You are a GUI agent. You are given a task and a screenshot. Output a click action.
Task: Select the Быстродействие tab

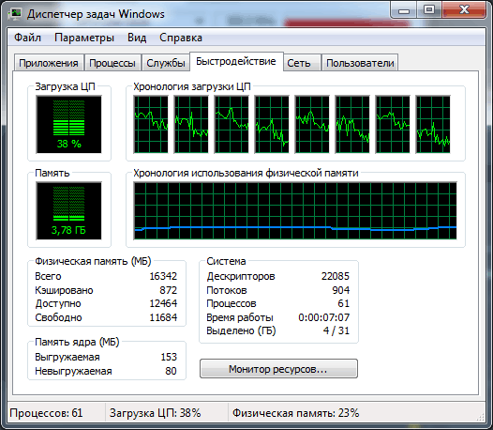click(x=236, y=61)
